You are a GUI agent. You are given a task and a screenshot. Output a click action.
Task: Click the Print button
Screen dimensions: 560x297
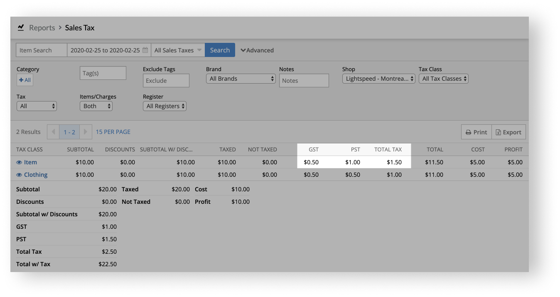476,132
